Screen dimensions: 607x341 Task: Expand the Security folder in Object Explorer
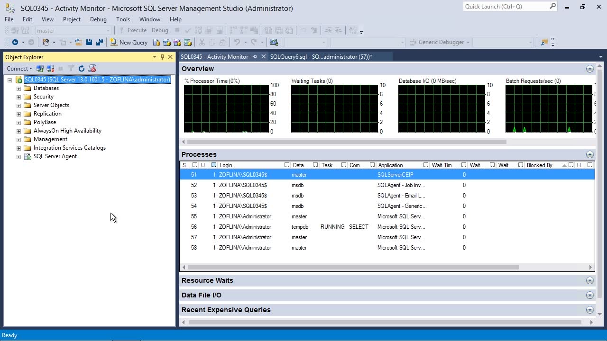(x=18, y=97)
